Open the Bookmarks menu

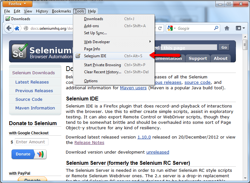[x=61, y=11]
